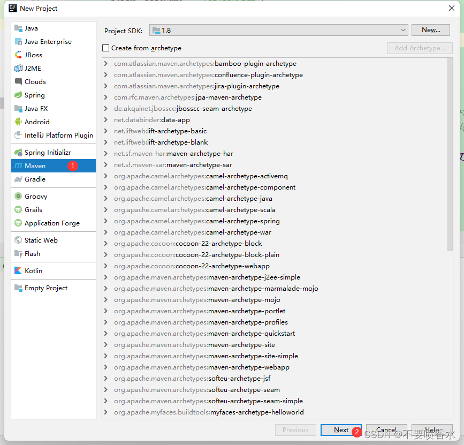The image size is (464, 445).
Task: Click the SDK folder icon in combo box
Action: pyautogui.click(x=156, y=30)
